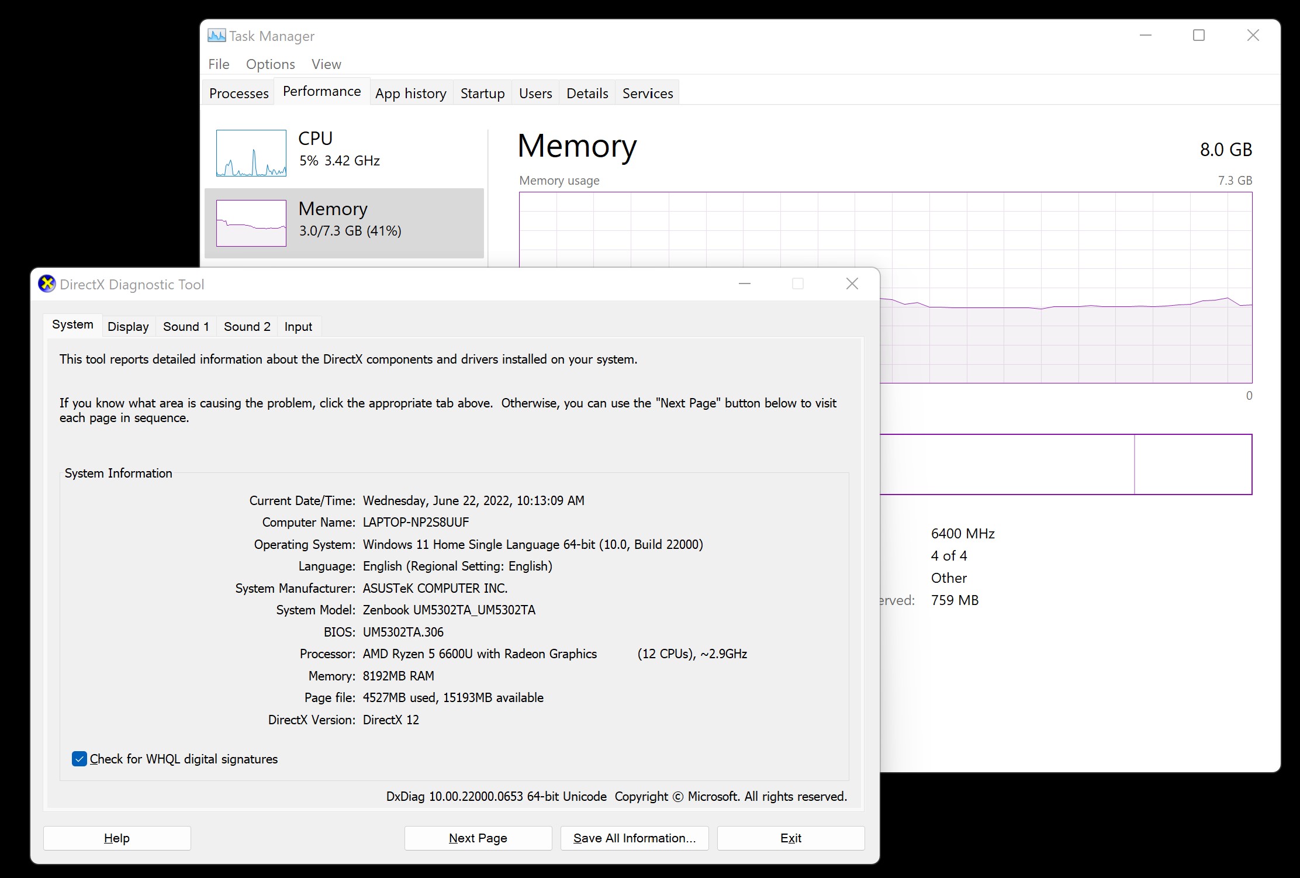Open the File menu in Task Manager
Screen dimensions: 1300x878
click(219, 64)
